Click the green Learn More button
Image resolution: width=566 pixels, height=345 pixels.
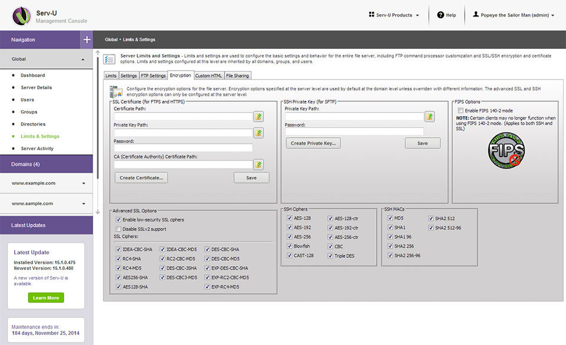coord(46,298)
